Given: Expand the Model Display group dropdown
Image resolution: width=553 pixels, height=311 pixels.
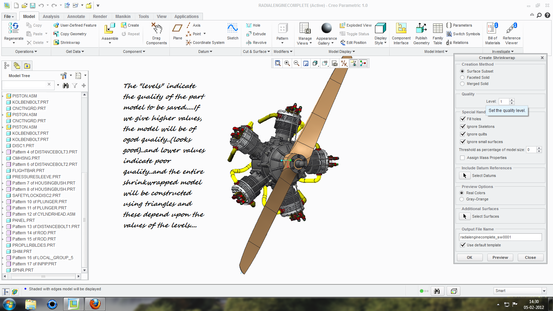Looking at the screenshot, I should pyautogui.click(x=341, y=51).
